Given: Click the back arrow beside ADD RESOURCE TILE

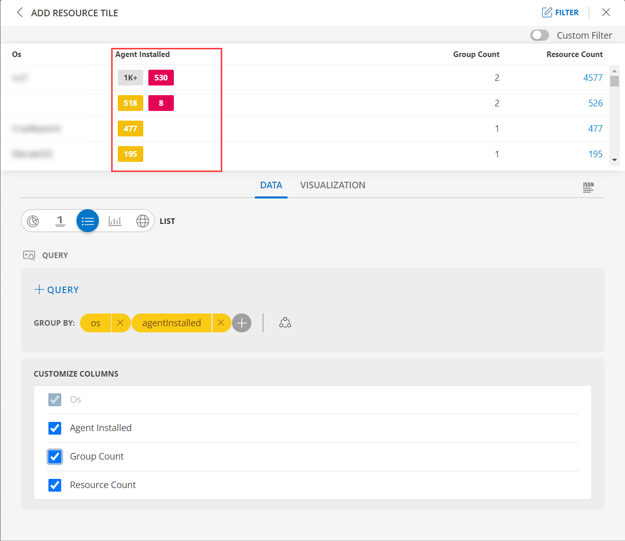Looking at the screenshot, I should (19, 12).
